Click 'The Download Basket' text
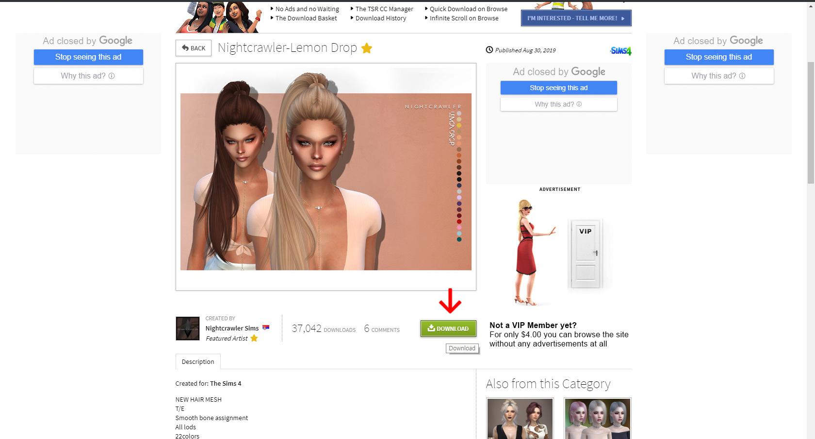This screenshot has height=439, width=815. click(306, 18)
